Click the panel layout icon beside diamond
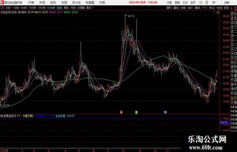Screen dimensions: 237x152 click(218, 12)
